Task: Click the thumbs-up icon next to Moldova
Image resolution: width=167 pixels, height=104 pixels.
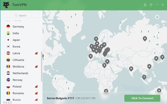Action: (x=37, y=67)
